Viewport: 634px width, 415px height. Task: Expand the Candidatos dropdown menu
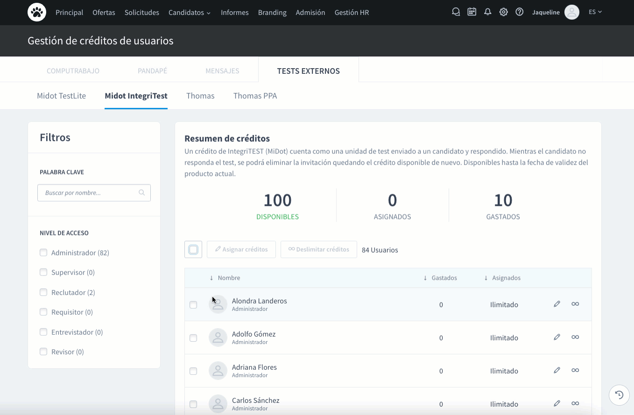point(189,13)
